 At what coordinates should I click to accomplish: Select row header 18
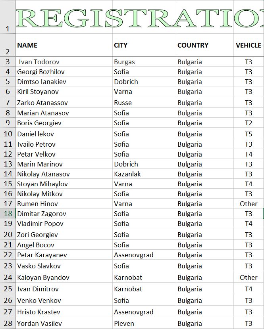(8, 214)
